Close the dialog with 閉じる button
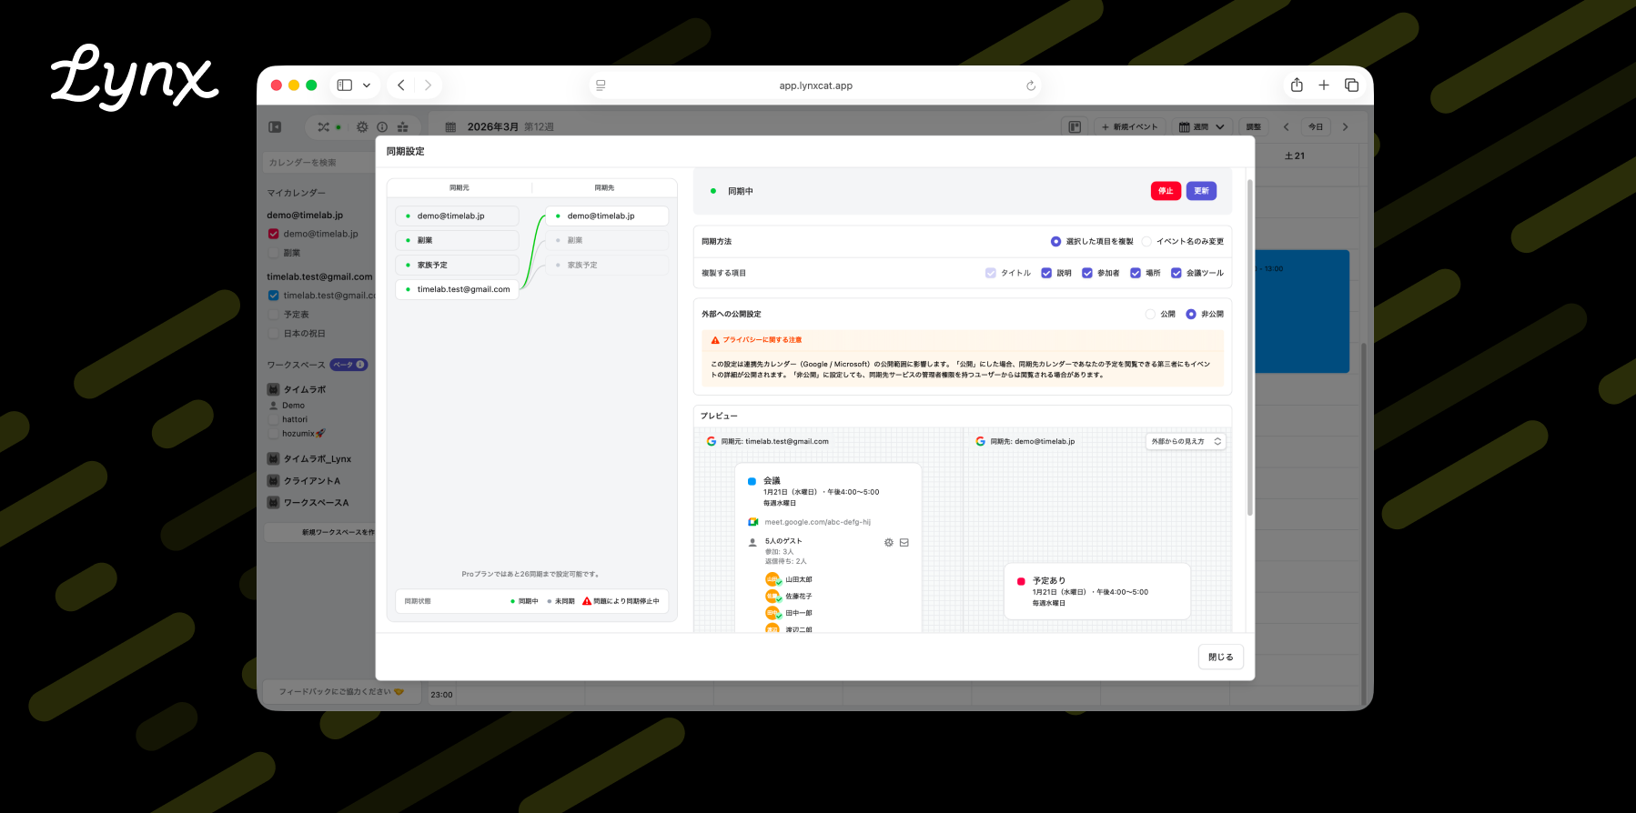This screenshot has height=813, width=1636. click(x=1220, y=657)
